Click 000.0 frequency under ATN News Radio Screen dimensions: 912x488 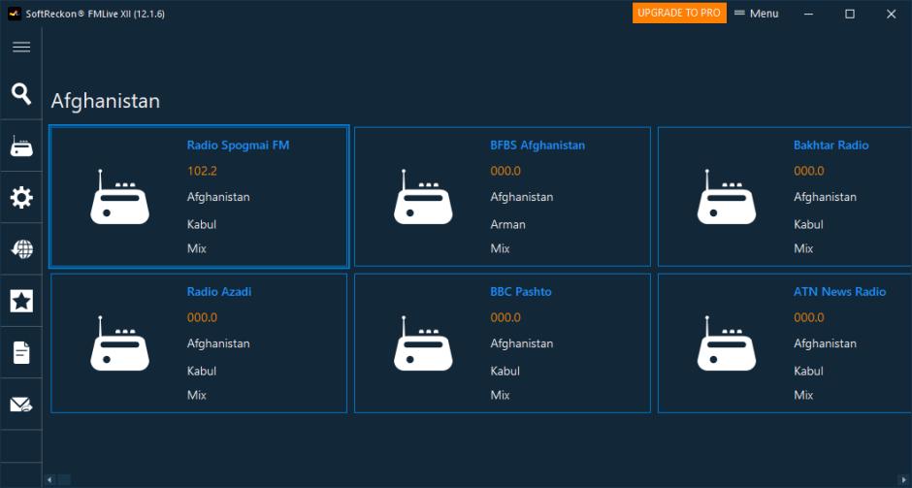pyautogui.click(x=809, y=317)
